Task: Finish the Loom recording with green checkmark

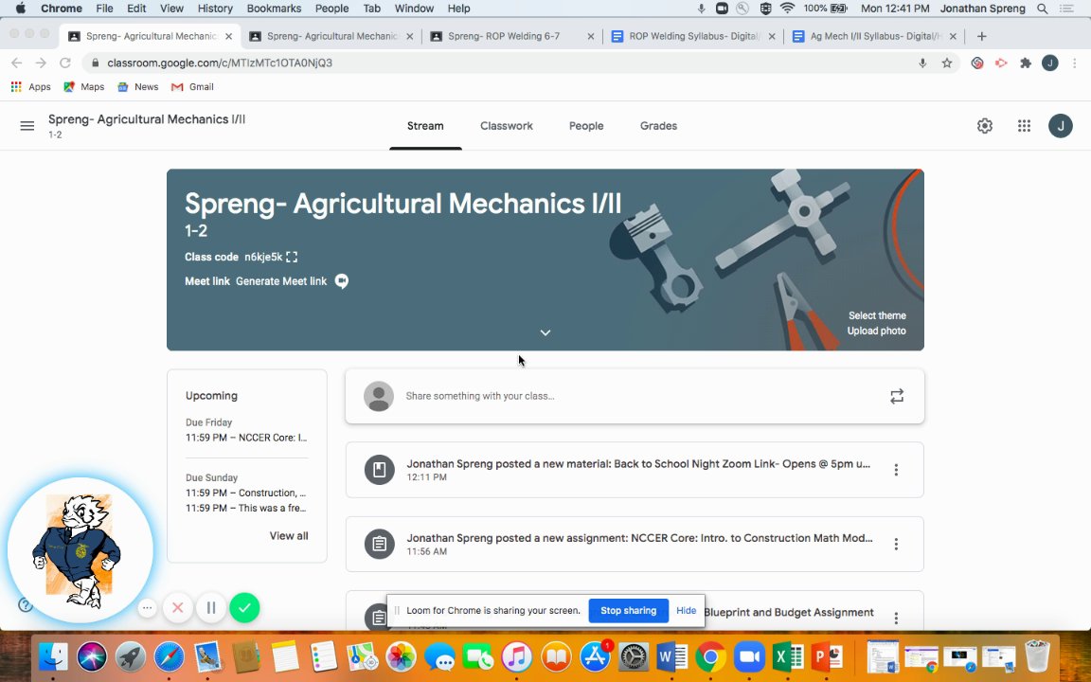Action: pos(244,607)
